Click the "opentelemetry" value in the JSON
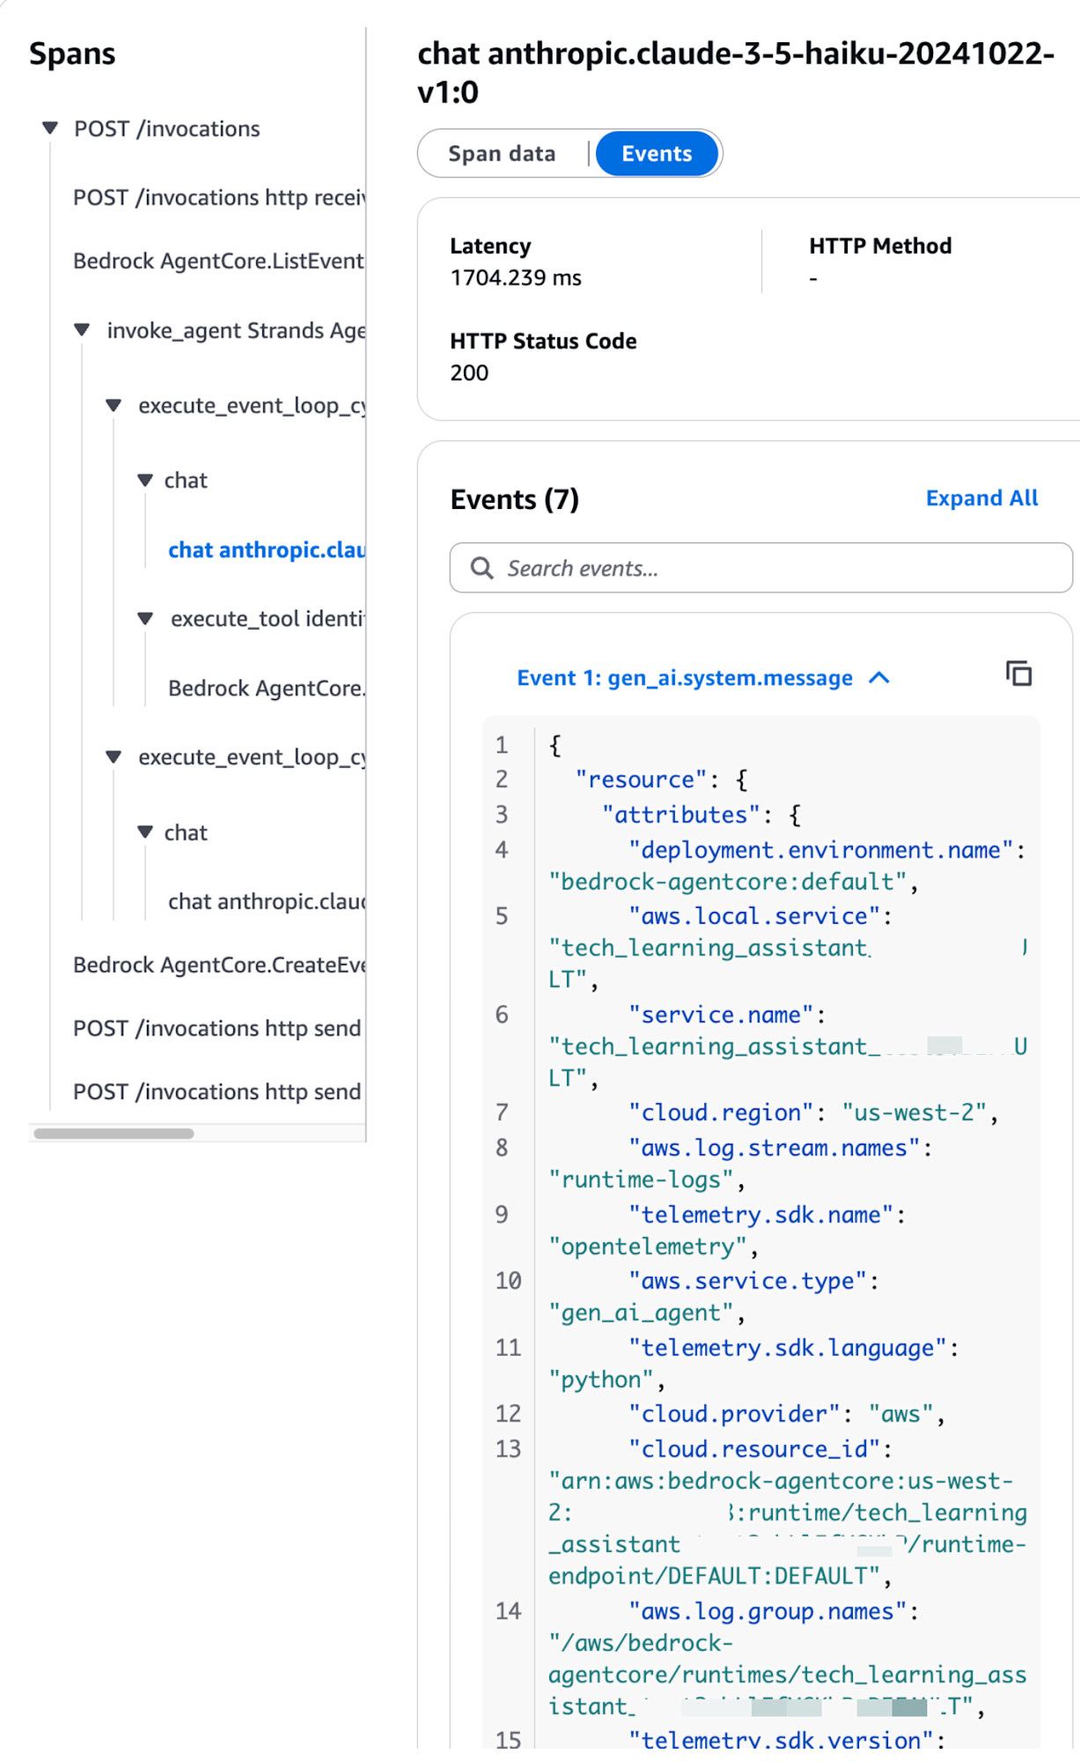The width and height of the screenshot is (1080, 1761). [x=647, y=1247]
